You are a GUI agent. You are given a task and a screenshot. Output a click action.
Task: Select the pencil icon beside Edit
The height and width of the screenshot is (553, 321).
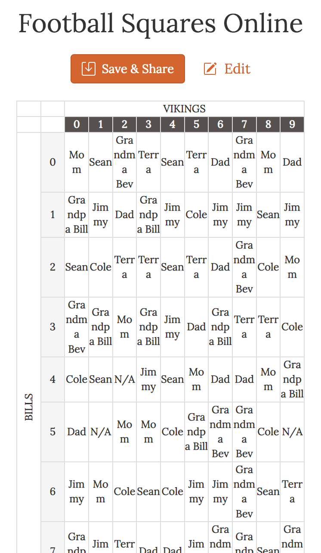[210, 68]
